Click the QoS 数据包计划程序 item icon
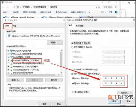 [11, 57]
